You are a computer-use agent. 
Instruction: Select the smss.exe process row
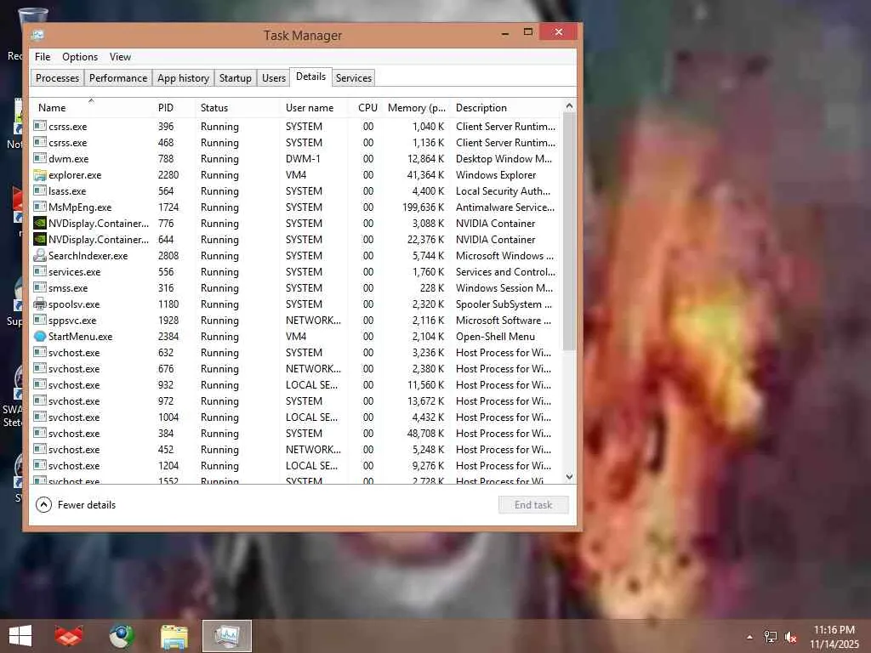point(297,287)
